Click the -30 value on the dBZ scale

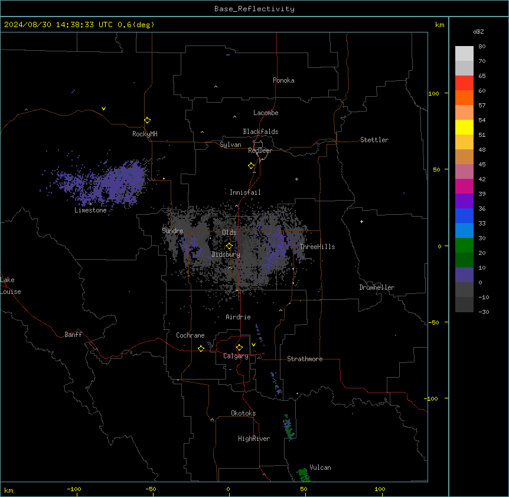pos(484,312)
